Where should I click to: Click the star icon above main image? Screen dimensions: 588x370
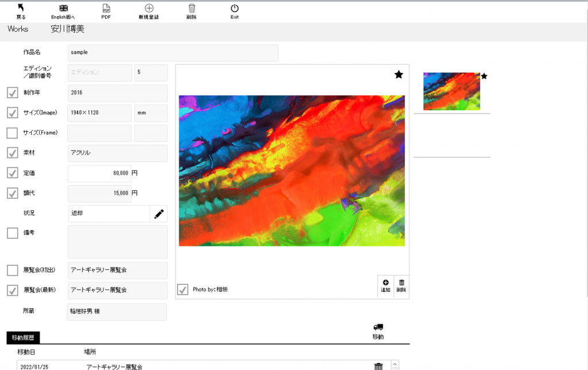pos(399,75)
